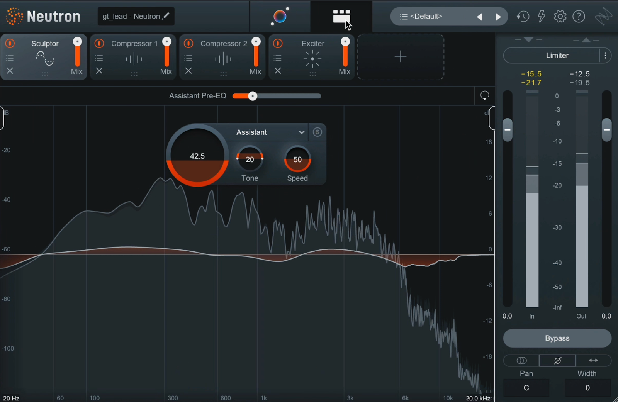This screenshot has width=618, height=402.
Task: Click the Compressor 1 Mix slider
Action: click(x=166, y=52)
